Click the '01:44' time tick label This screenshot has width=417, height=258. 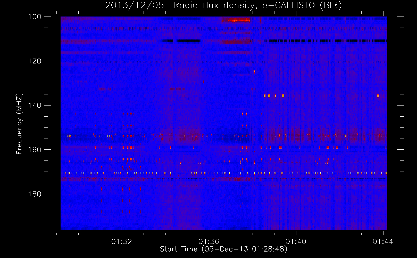383,241
